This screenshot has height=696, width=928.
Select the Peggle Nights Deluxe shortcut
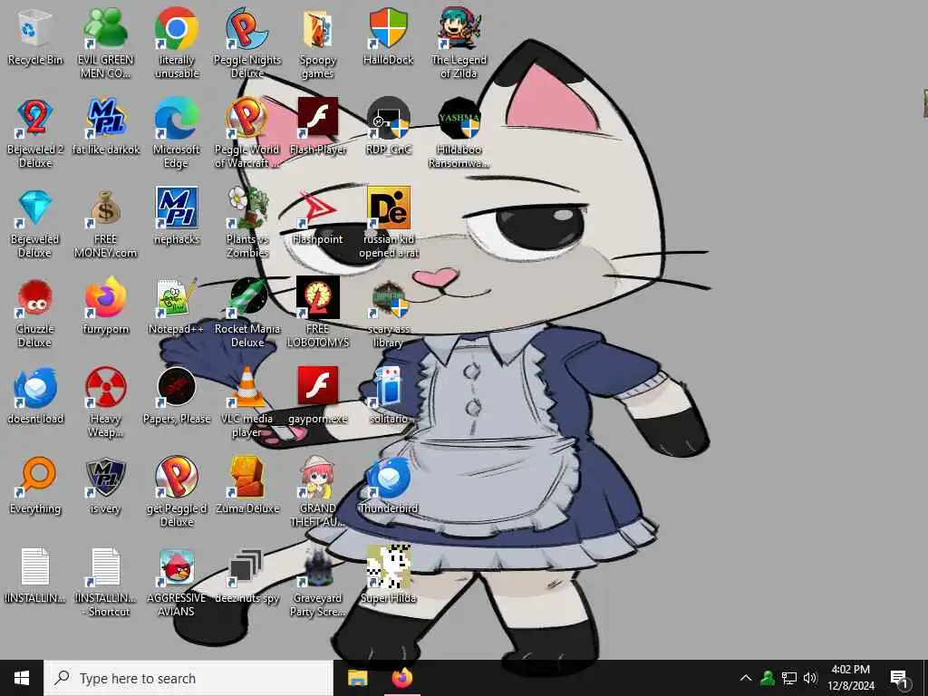(x=247, y=30)
